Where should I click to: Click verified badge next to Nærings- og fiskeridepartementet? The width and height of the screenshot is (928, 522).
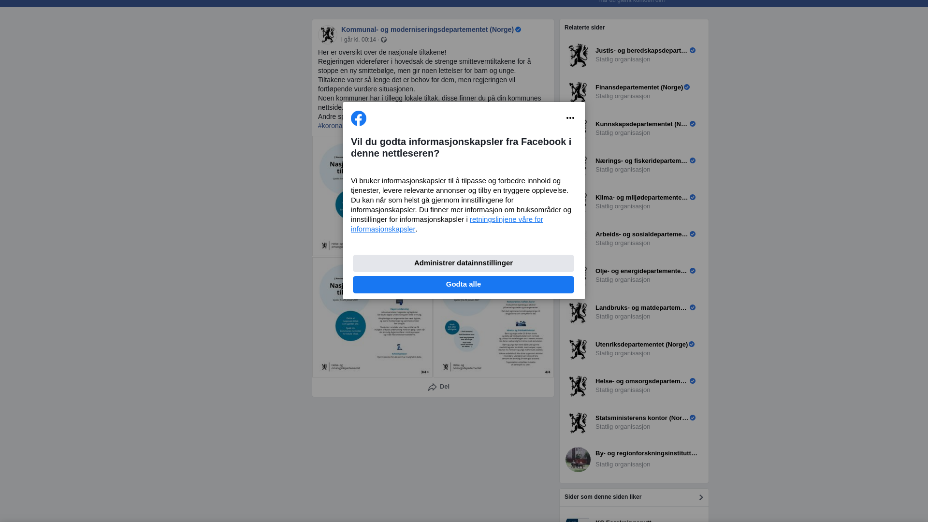coord(693,161)
